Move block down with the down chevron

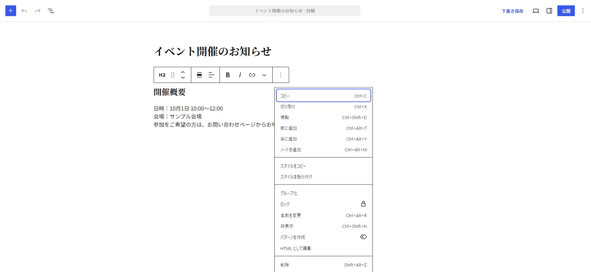[x=183, y=78]
